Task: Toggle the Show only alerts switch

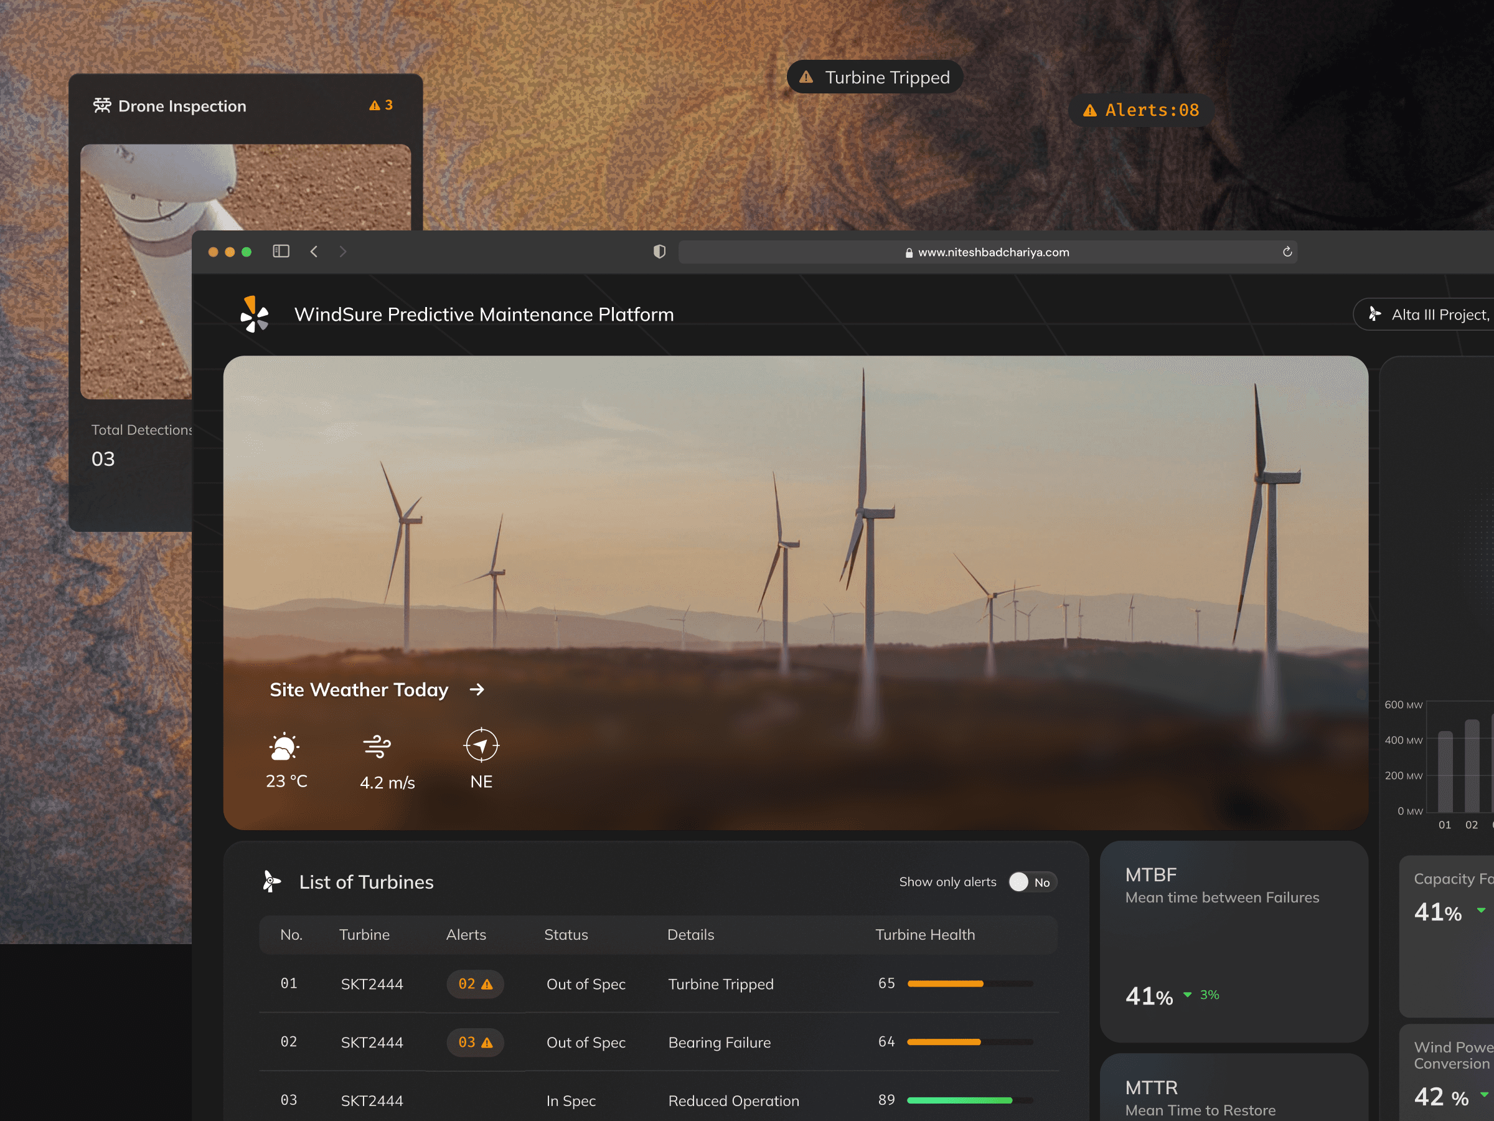Action: 1032,882
